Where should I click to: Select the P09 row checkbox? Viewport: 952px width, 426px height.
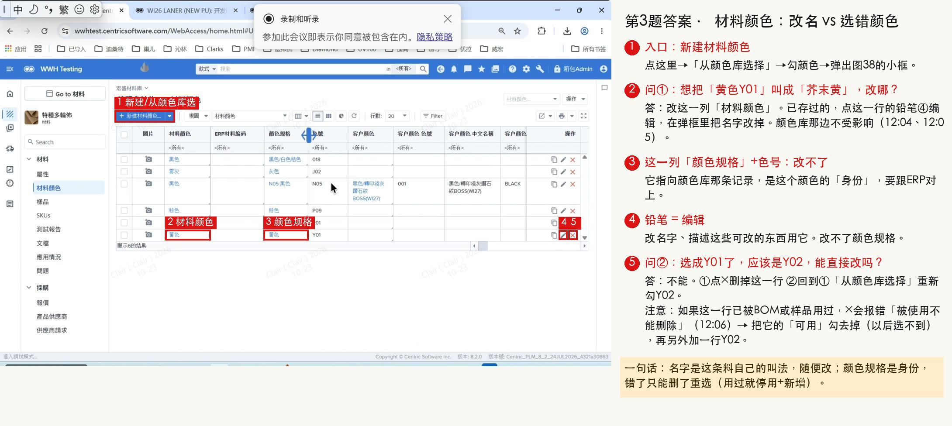pos(124,211)
